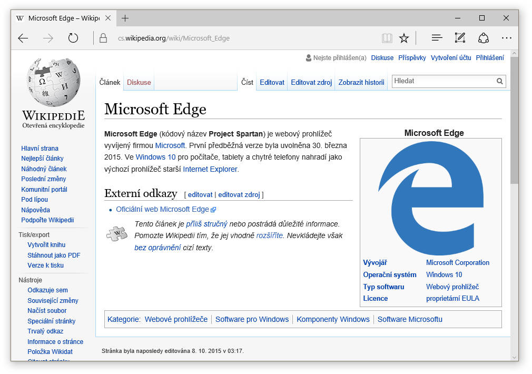Click the rozšiřte link
The height and width of the screenshot is (374, 532).
pyautogui.click(x=269, y=235)
